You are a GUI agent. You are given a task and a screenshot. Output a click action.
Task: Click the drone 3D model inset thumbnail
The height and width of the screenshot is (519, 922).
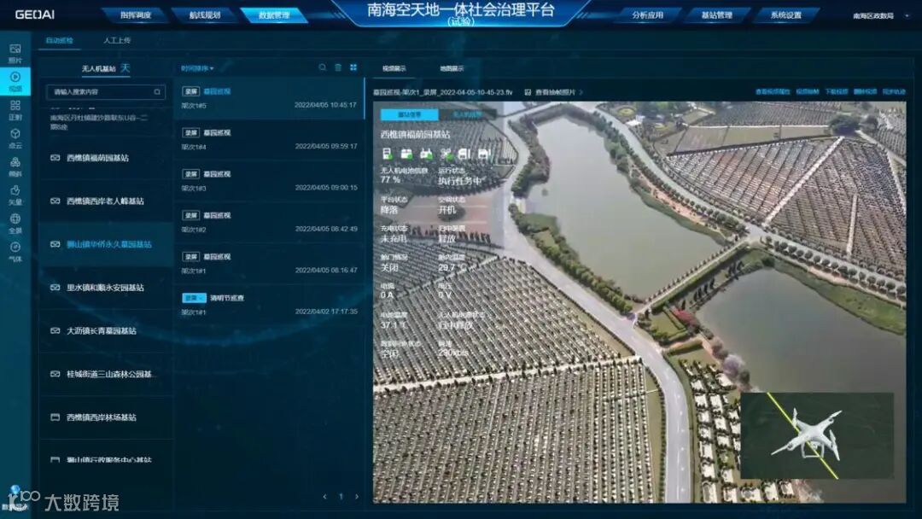coord(817,435)
